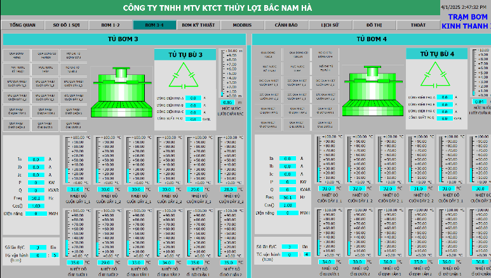
Task: Click the green pump 4 motor graphic
Action: [x=372, y=91]
